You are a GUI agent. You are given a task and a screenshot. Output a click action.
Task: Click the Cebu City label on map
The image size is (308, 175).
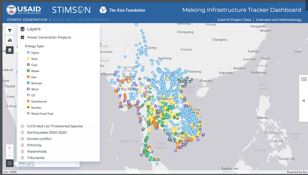[x=278, y=141]
